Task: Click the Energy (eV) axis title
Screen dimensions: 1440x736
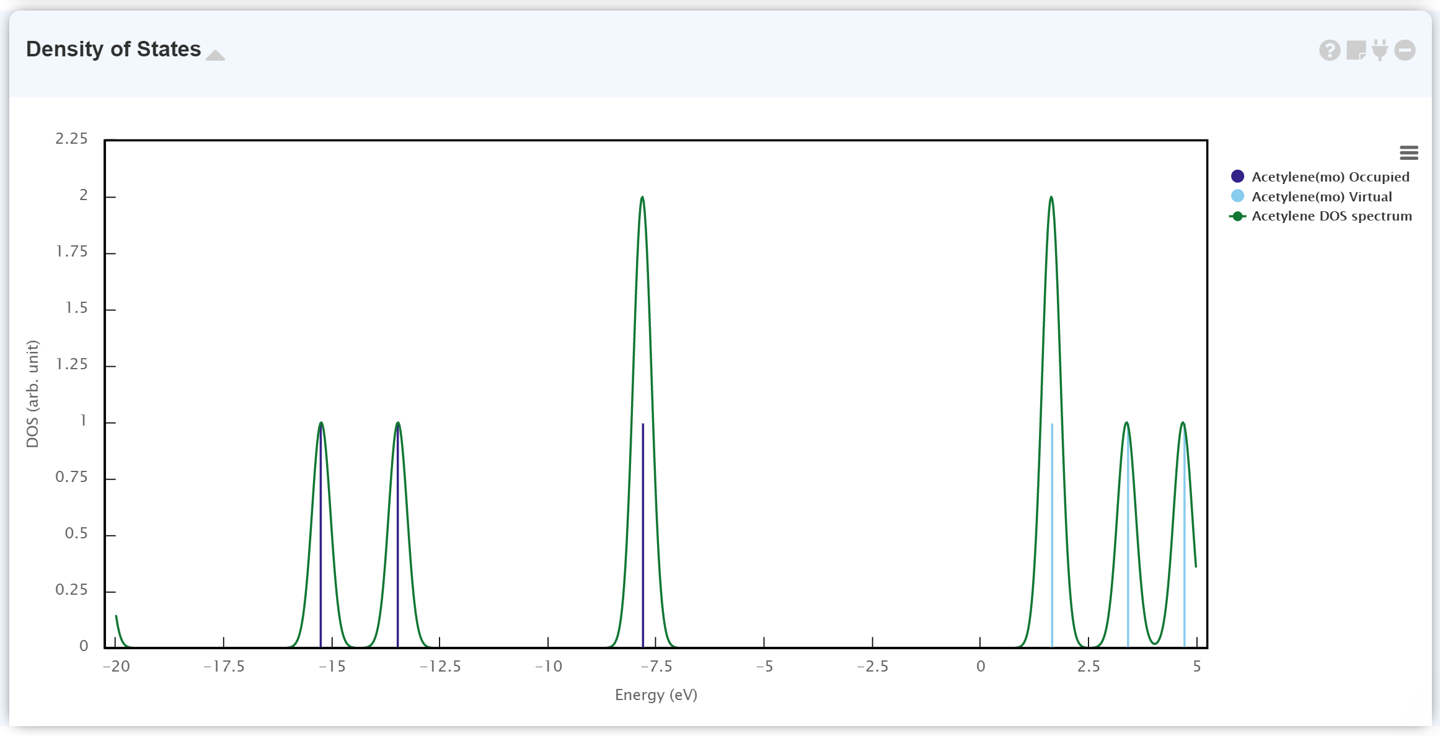Action: pos(656,695)
